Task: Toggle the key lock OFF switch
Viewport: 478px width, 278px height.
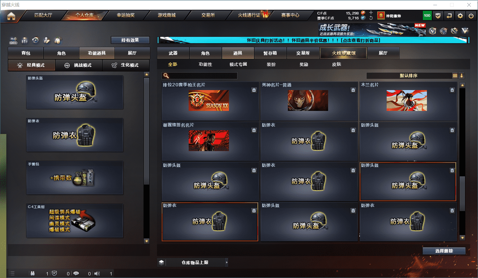Action: click(x=13, y=40)
